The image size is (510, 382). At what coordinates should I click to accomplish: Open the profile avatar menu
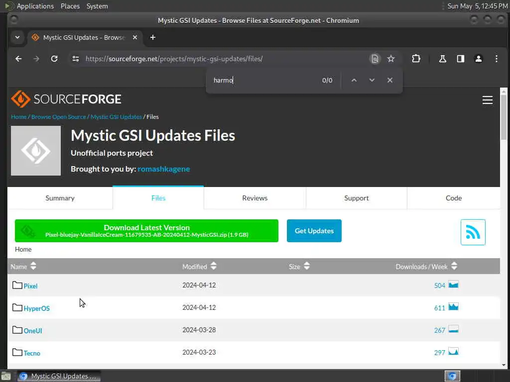pos(479,59)
